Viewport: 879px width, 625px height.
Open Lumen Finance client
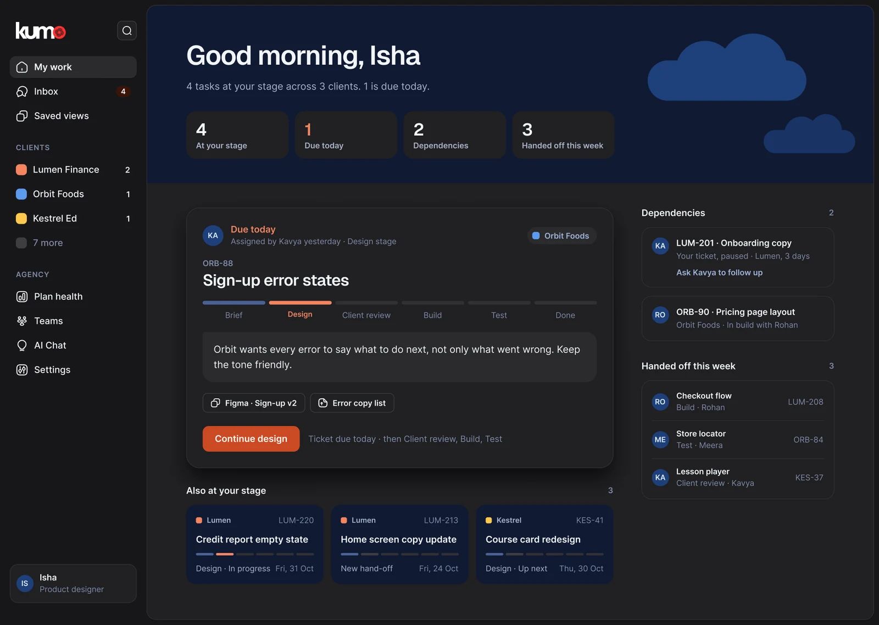click(73, 170)
